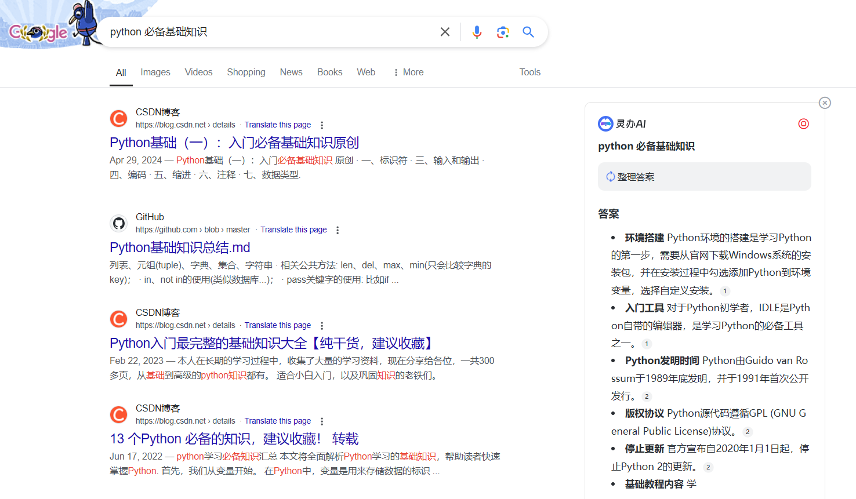
Task: Click https://github.com › blob › master URL
Action: coord(193,230)
